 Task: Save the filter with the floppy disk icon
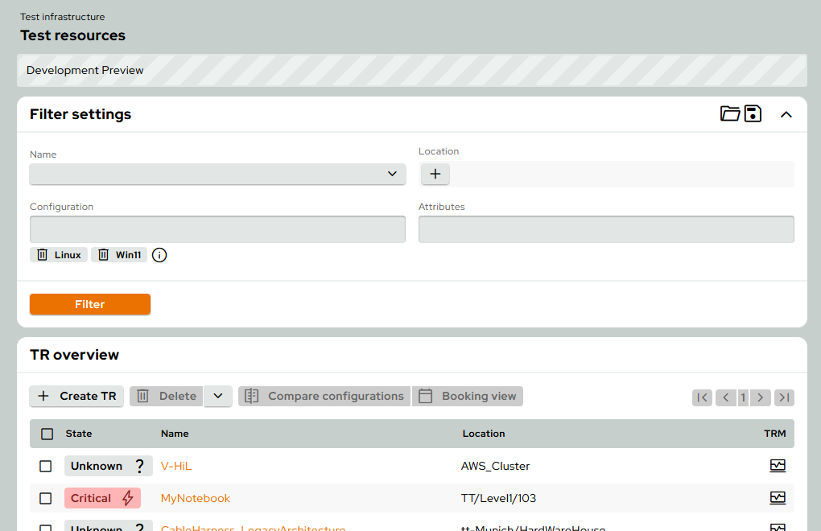pyautogui.click(x=753, y=113)
